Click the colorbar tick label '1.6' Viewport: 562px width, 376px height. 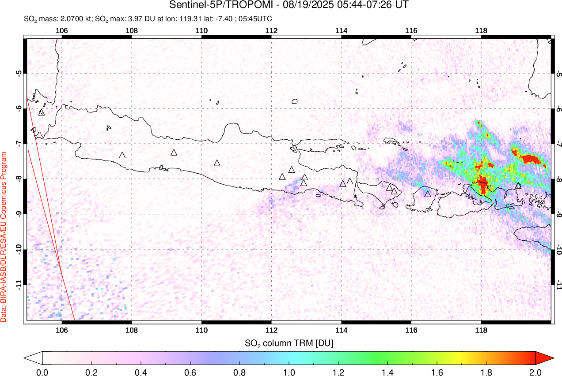[437, 372]
